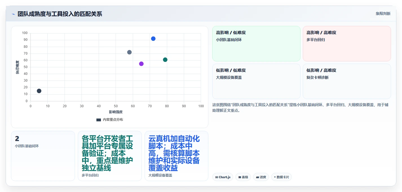Click 多平台回归 caption under green text
The image size is (402, 192).
click(x=90, y=175)
